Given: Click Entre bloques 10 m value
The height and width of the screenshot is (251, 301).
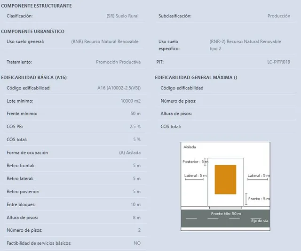Looking at the screenshot, I should (135, 204).
